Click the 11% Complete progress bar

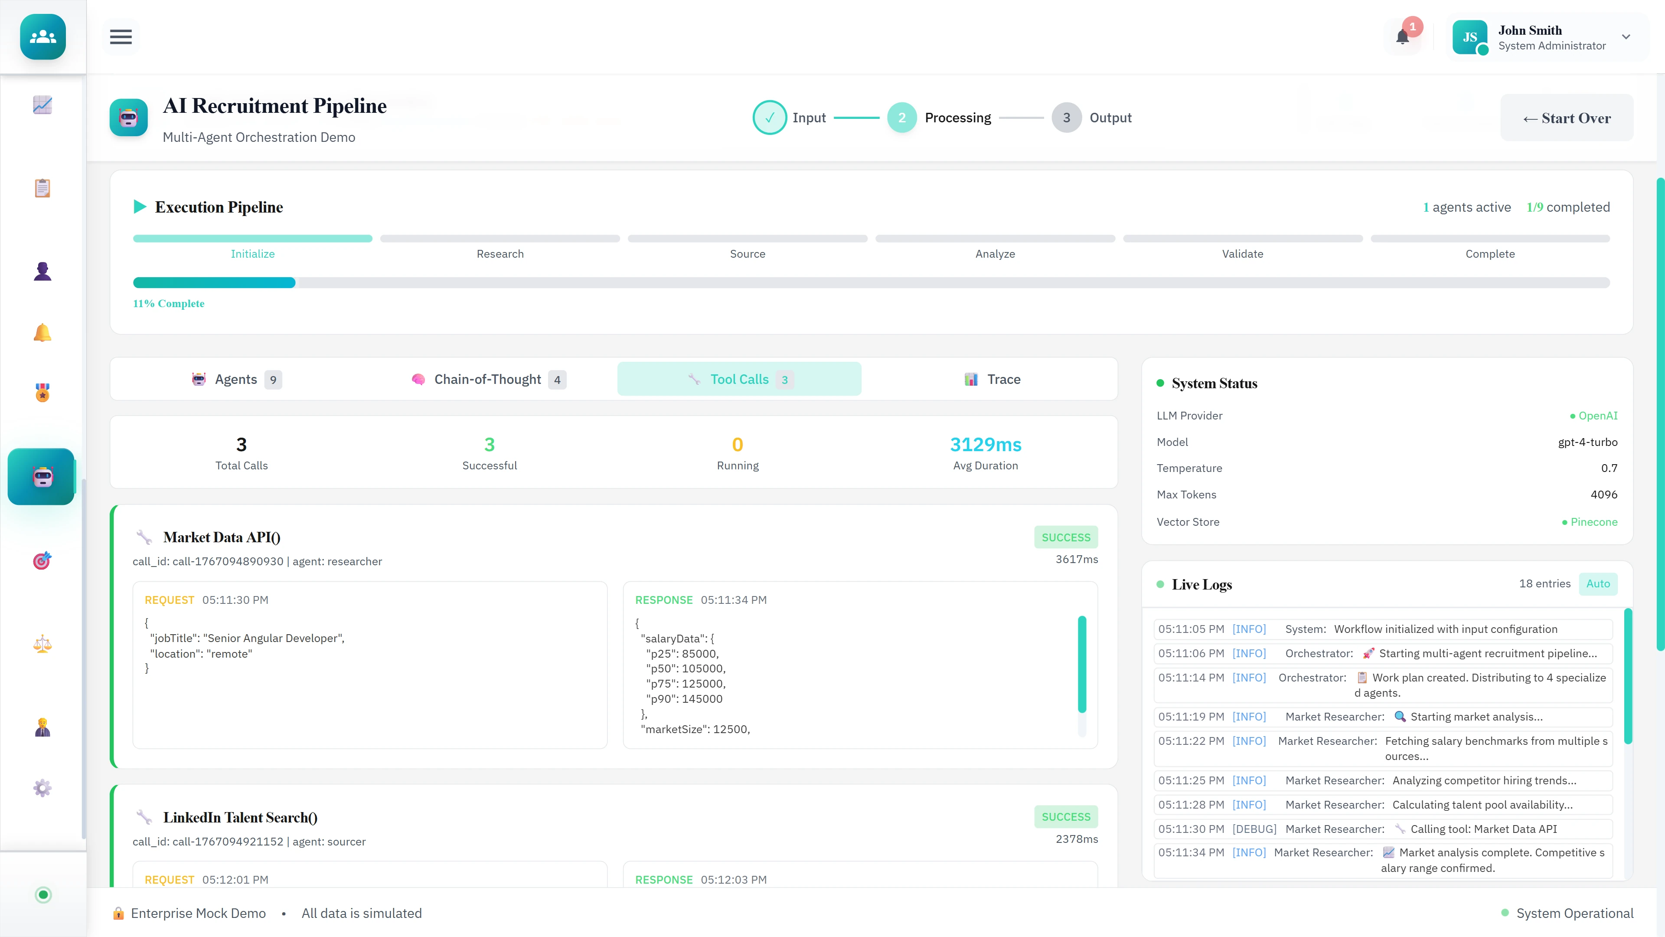point(871,282)
